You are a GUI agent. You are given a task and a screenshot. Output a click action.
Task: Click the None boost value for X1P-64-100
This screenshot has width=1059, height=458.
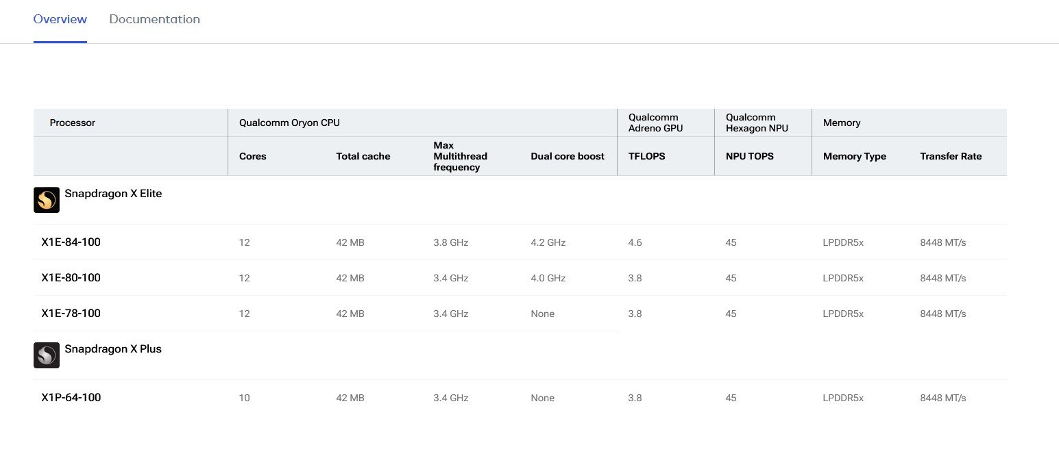pyautogui.click(x=543, y=398)
